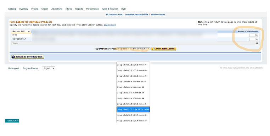Image resolution: width=270 pixels, height=136 pixels.
Task: Click the S1-YGQK-0GL7 SKU cell
Action: (x=21, y=39)
